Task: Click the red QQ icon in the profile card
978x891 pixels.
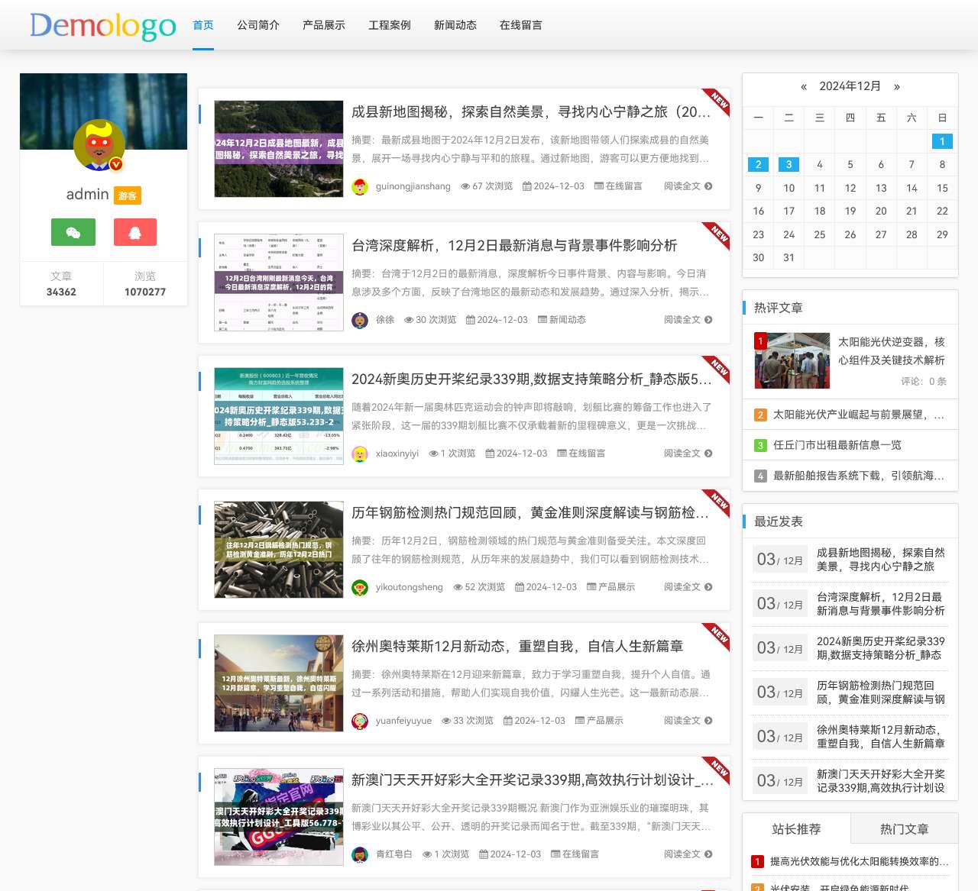Action: click(x=134, y=232)
